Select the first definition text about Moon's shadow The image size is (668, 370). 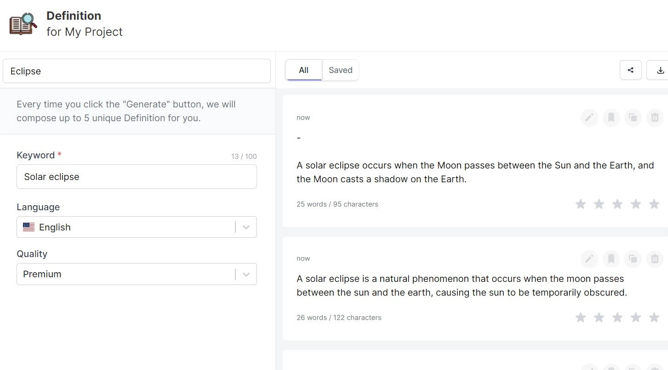pyautogui.click(x=475, y=172)
